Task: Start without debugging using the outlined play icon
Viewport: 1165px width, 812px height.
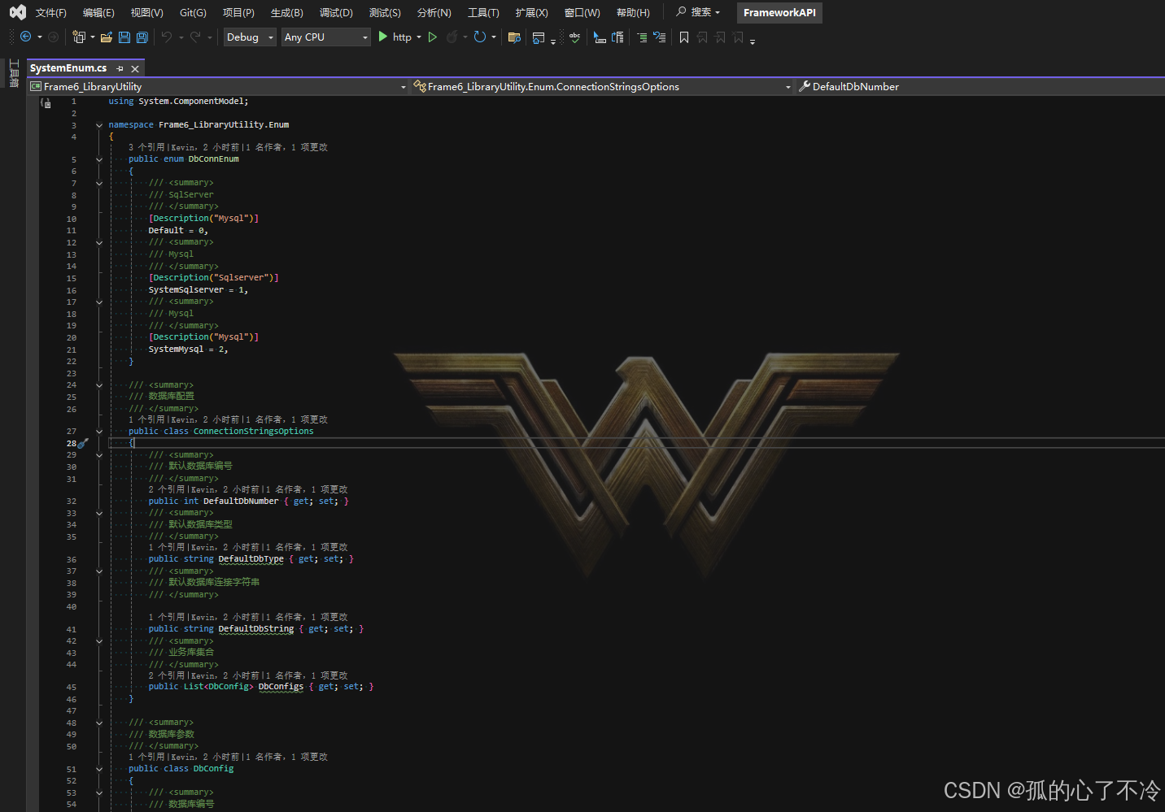Action: [x=433, y=37]
